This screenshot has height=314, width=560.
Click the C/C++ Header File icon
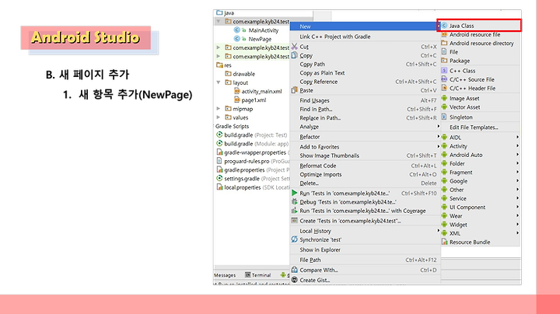(x=444, y=88)
